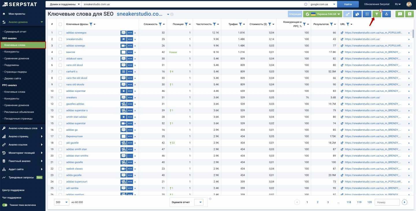Click filter icon on Стоимость column
Screen dimensions: 416x211
(x=270, y=24)
